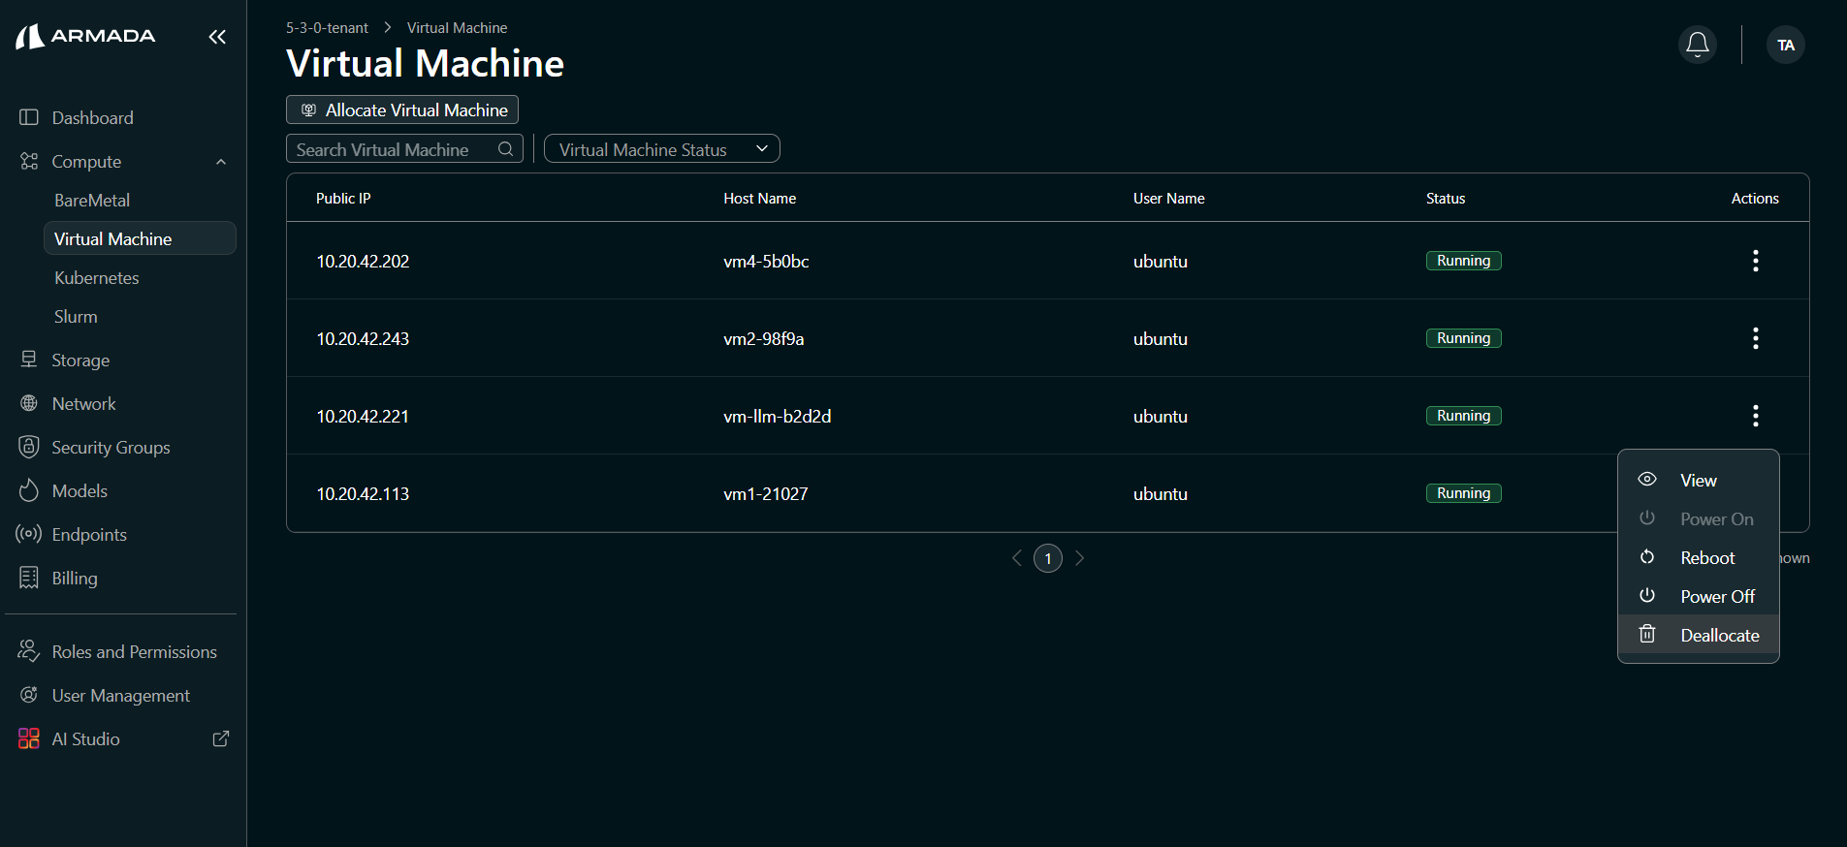1847x847 pixels.
Task: Click the Billing receipt icon
Action: [x=29, y=578]
